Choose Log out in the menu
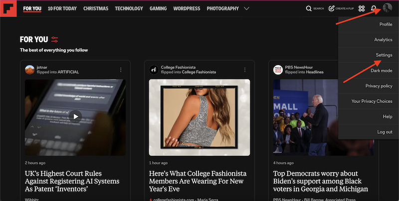This screenshot has height=201, width=399. click(369, 132)
